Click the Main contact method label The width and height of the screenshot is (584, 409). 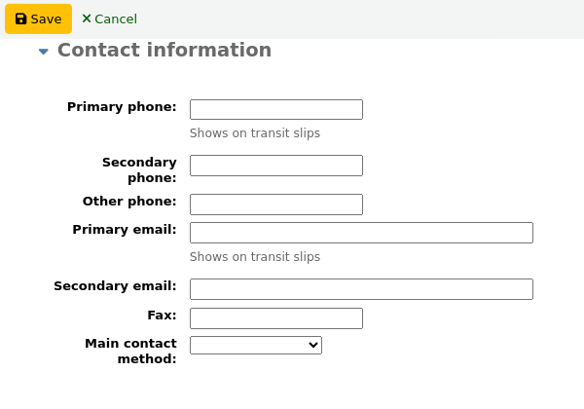(130, 351)
